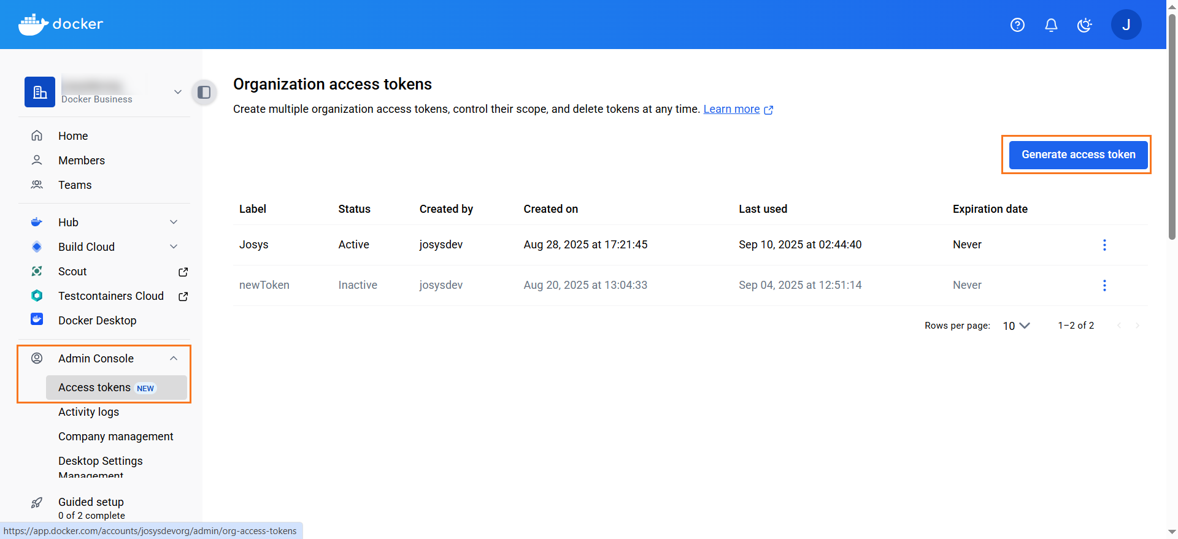This screenshot has width=1178, height=539.
Task: Open the rows per page dropdown
Action: click(x=1016, y=326)
